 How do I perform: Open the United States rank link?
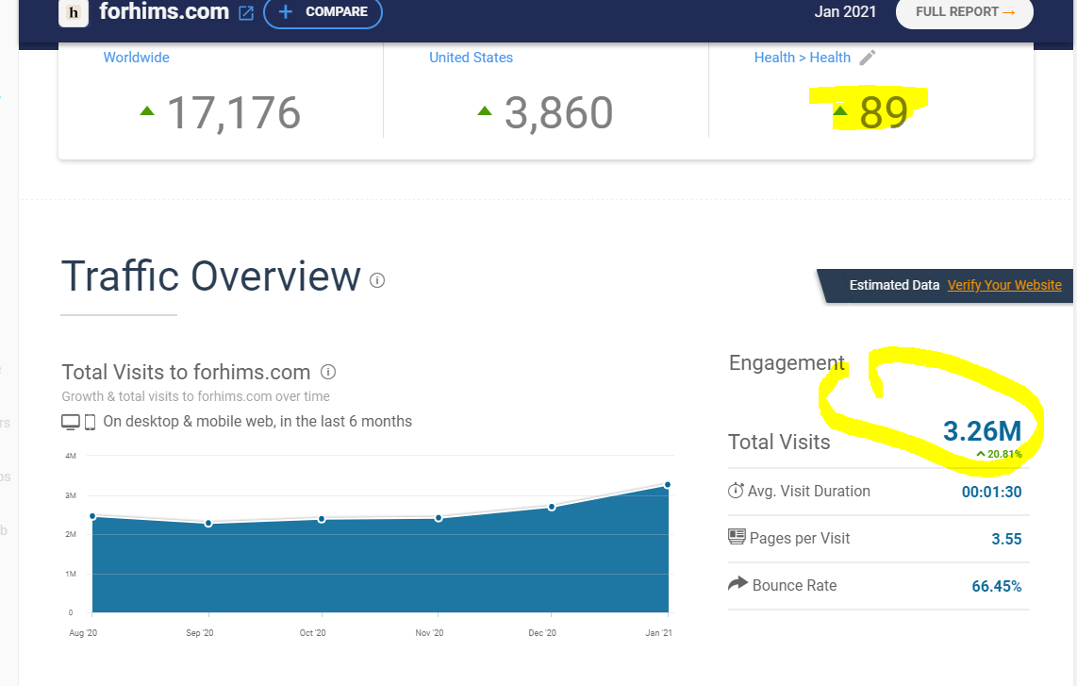(472, 58)
